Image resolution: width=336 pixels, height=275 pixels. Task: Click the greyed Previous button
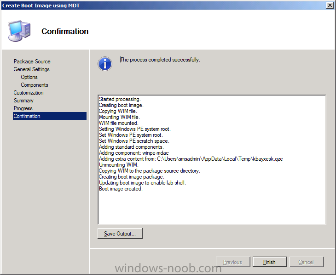(233, 262)
